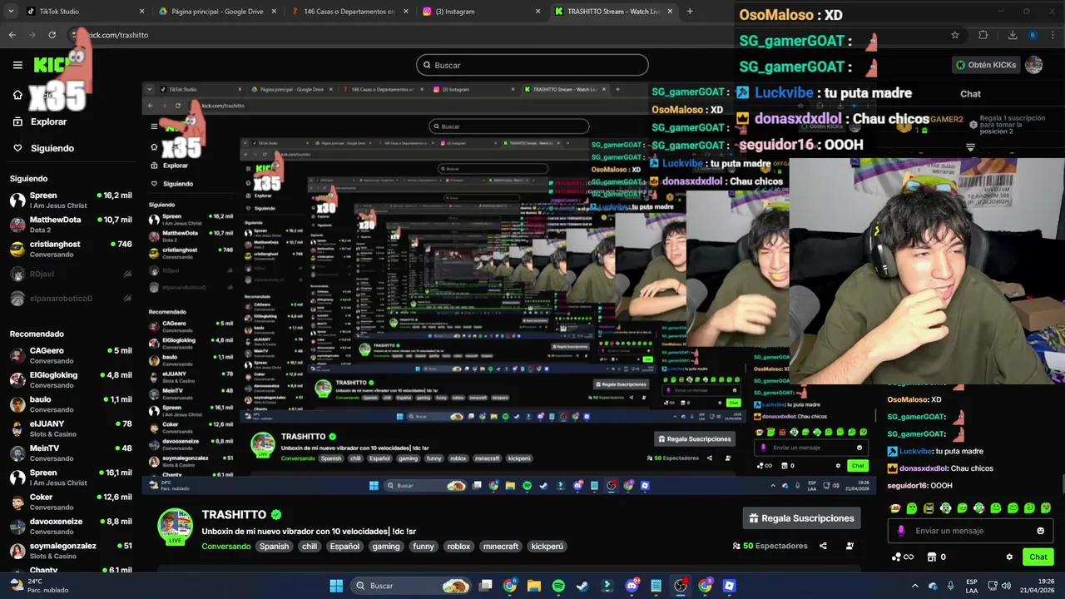
Task: Collapse the chat panel via the lines icon
Action: pos(970,147)
